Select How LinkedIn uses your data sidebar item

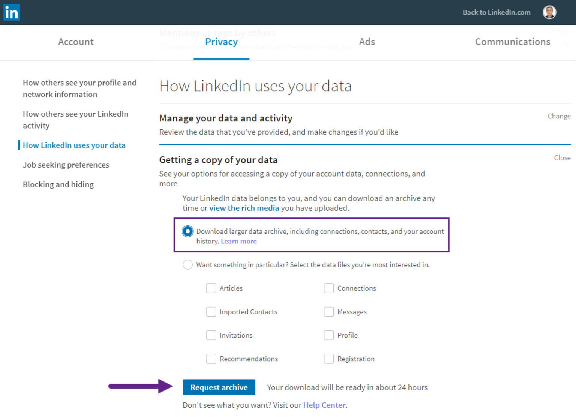[x=74, y=145]
